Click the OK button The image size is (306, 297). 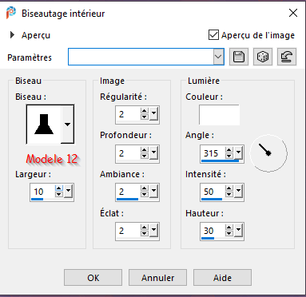pyautogui.click(x=93, y=278)
